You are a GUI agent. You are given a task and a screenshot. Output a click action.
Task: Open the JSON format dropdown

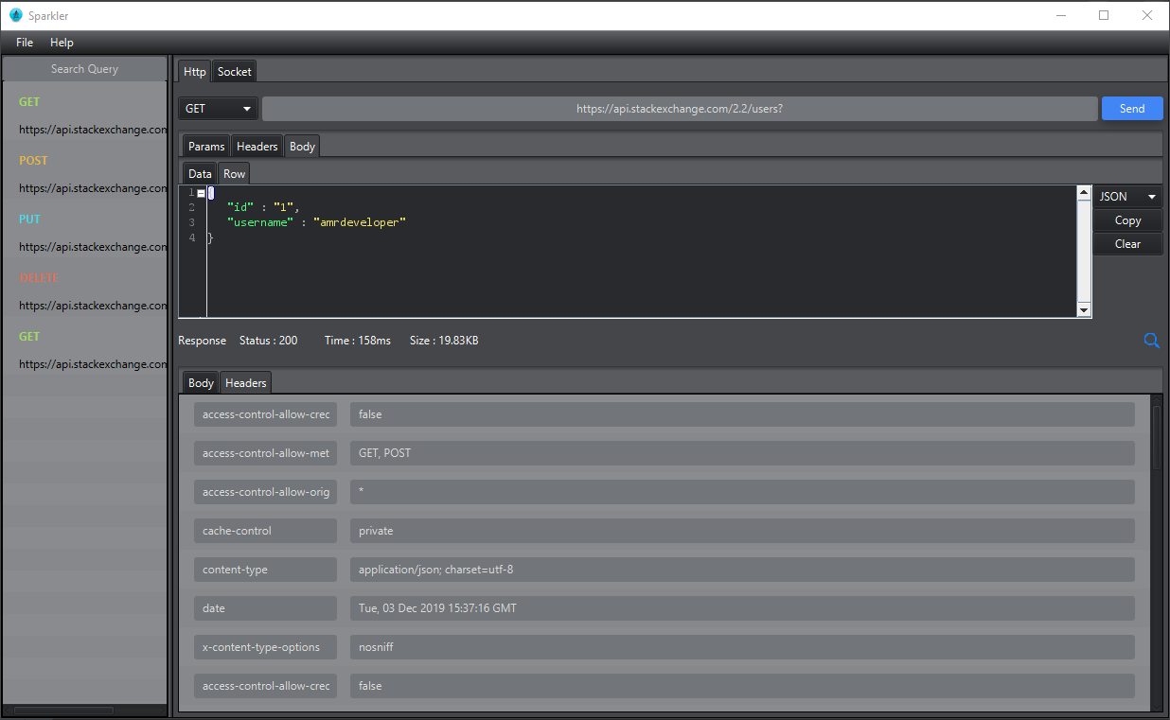click(1127, 197)
